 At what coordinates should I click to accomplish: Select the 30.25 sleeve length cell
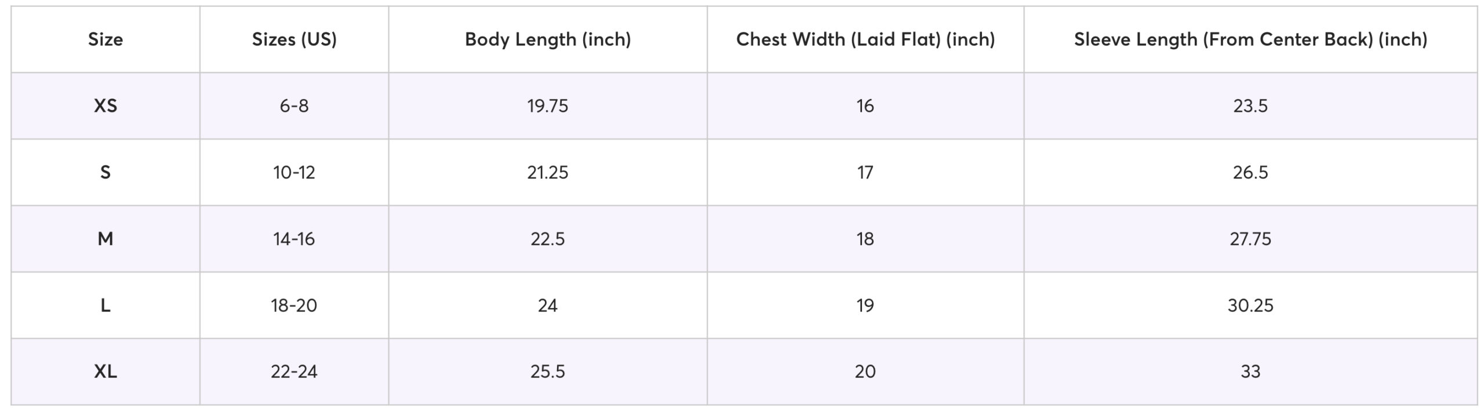coord(1250,305)
